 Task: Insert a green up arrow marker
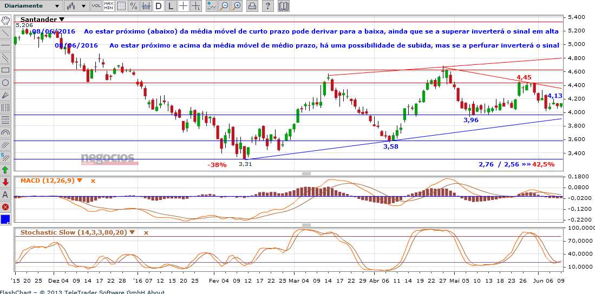click(6, 170)
